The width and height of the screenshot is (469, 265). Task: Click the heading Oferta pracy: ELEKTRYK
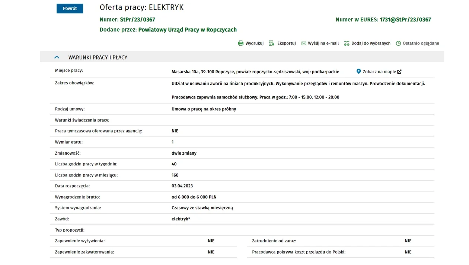[x=141, y=7]
